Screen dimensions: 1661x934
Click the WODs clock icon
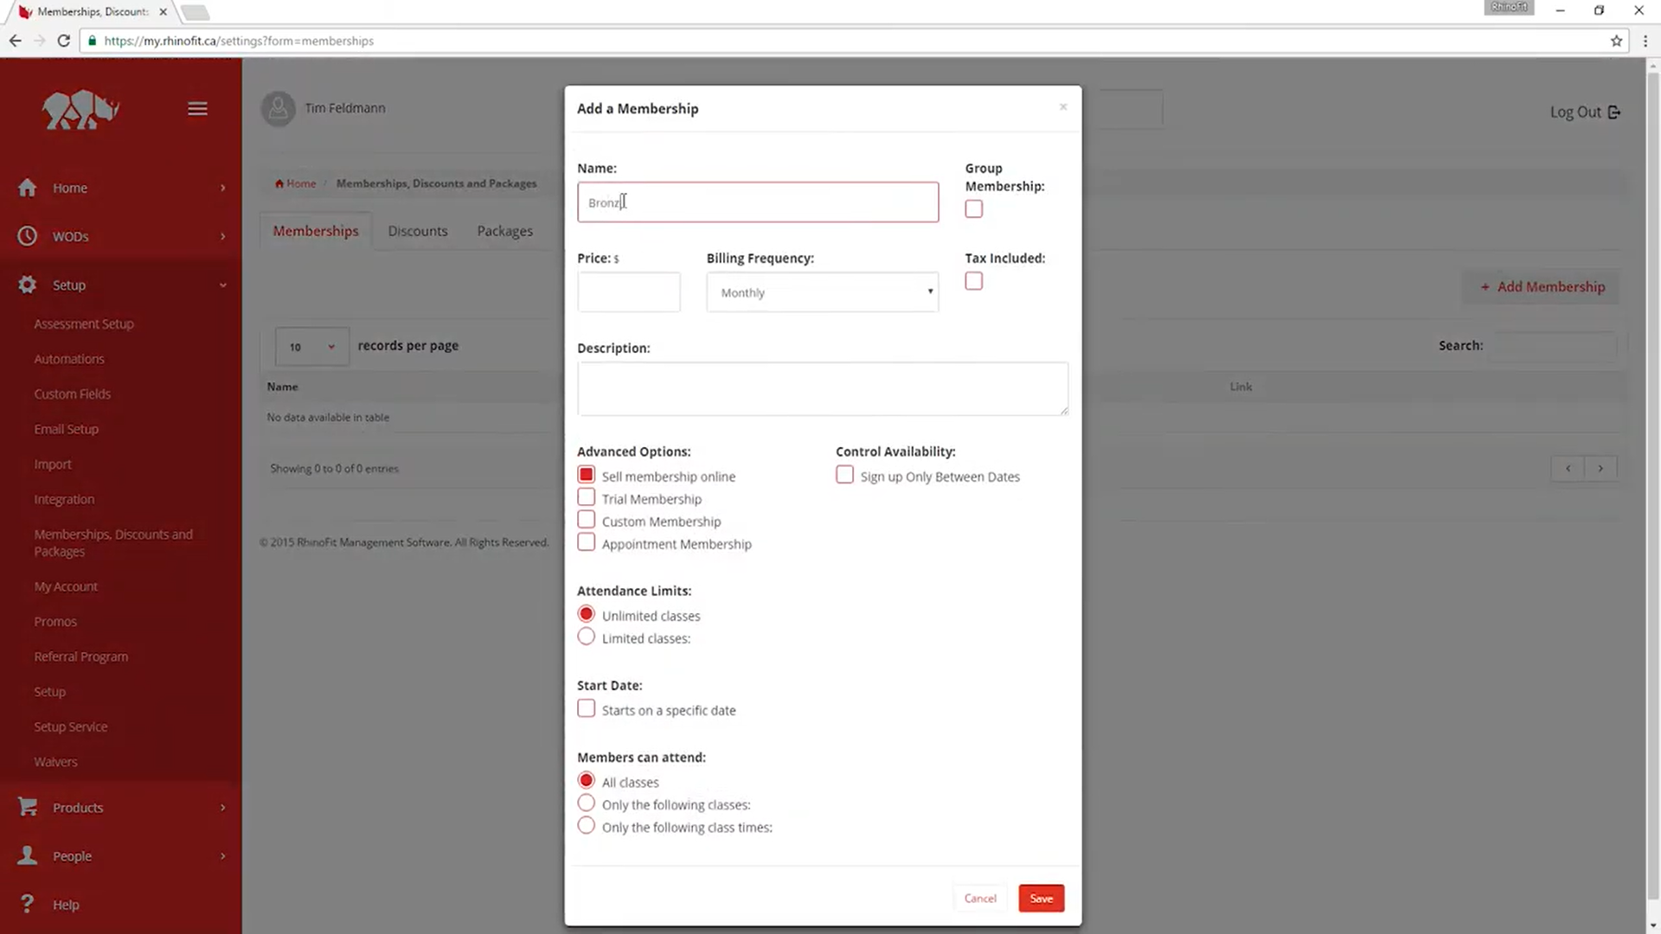click(28, 236)
